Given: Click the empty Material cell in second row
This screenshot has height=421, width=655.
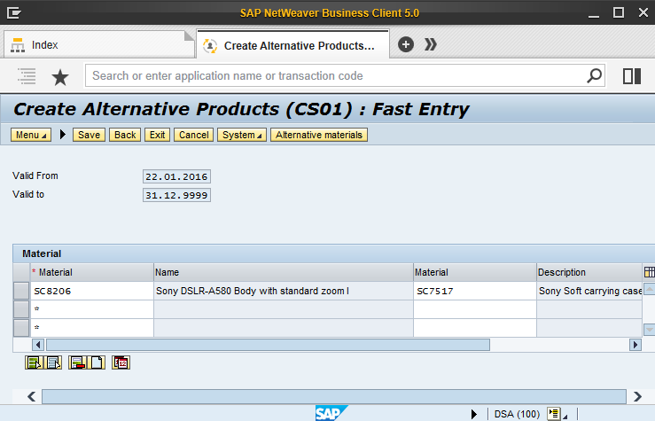Looking at the screenshot, I should 92,309.
